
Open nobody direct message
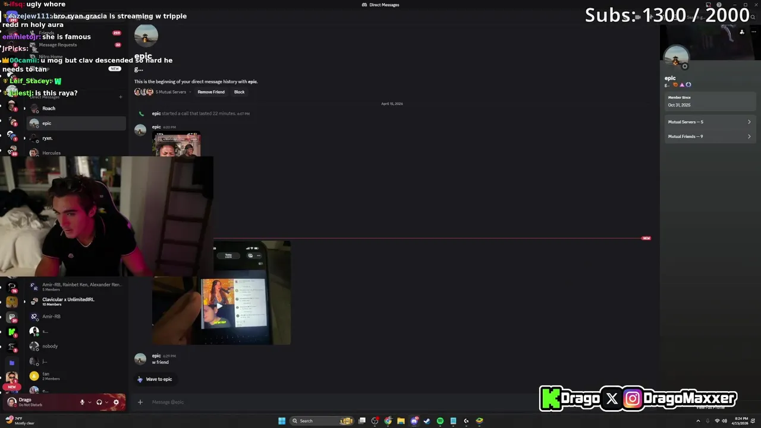click(77, 346)
